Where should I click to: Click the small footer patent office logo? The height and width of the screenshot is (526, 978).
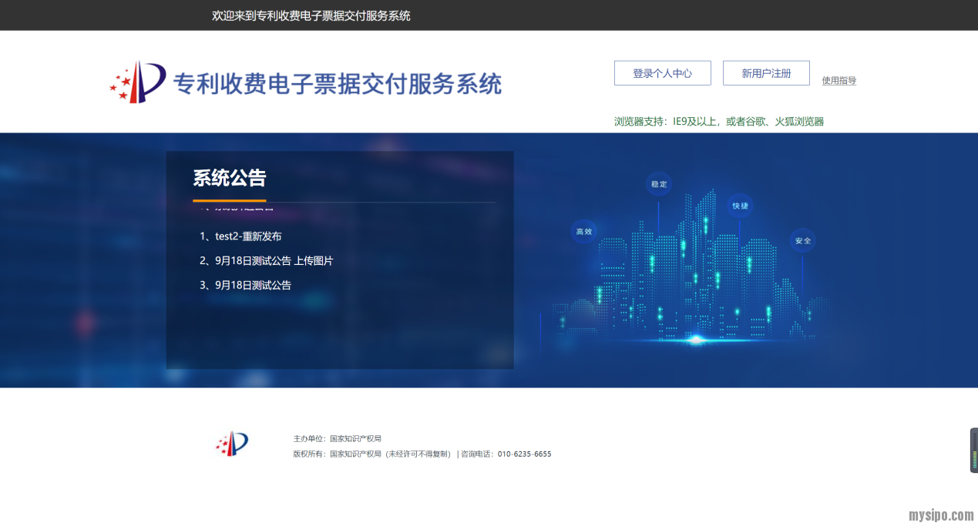coord(232,444)
